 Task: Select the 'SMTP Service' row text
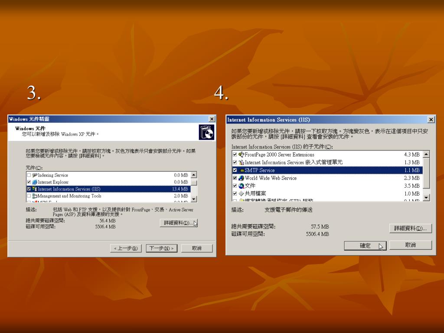click(x=260, y=170)
